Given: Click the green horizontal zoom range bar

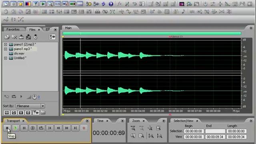Looking at the screenshot, I should 152,34.
